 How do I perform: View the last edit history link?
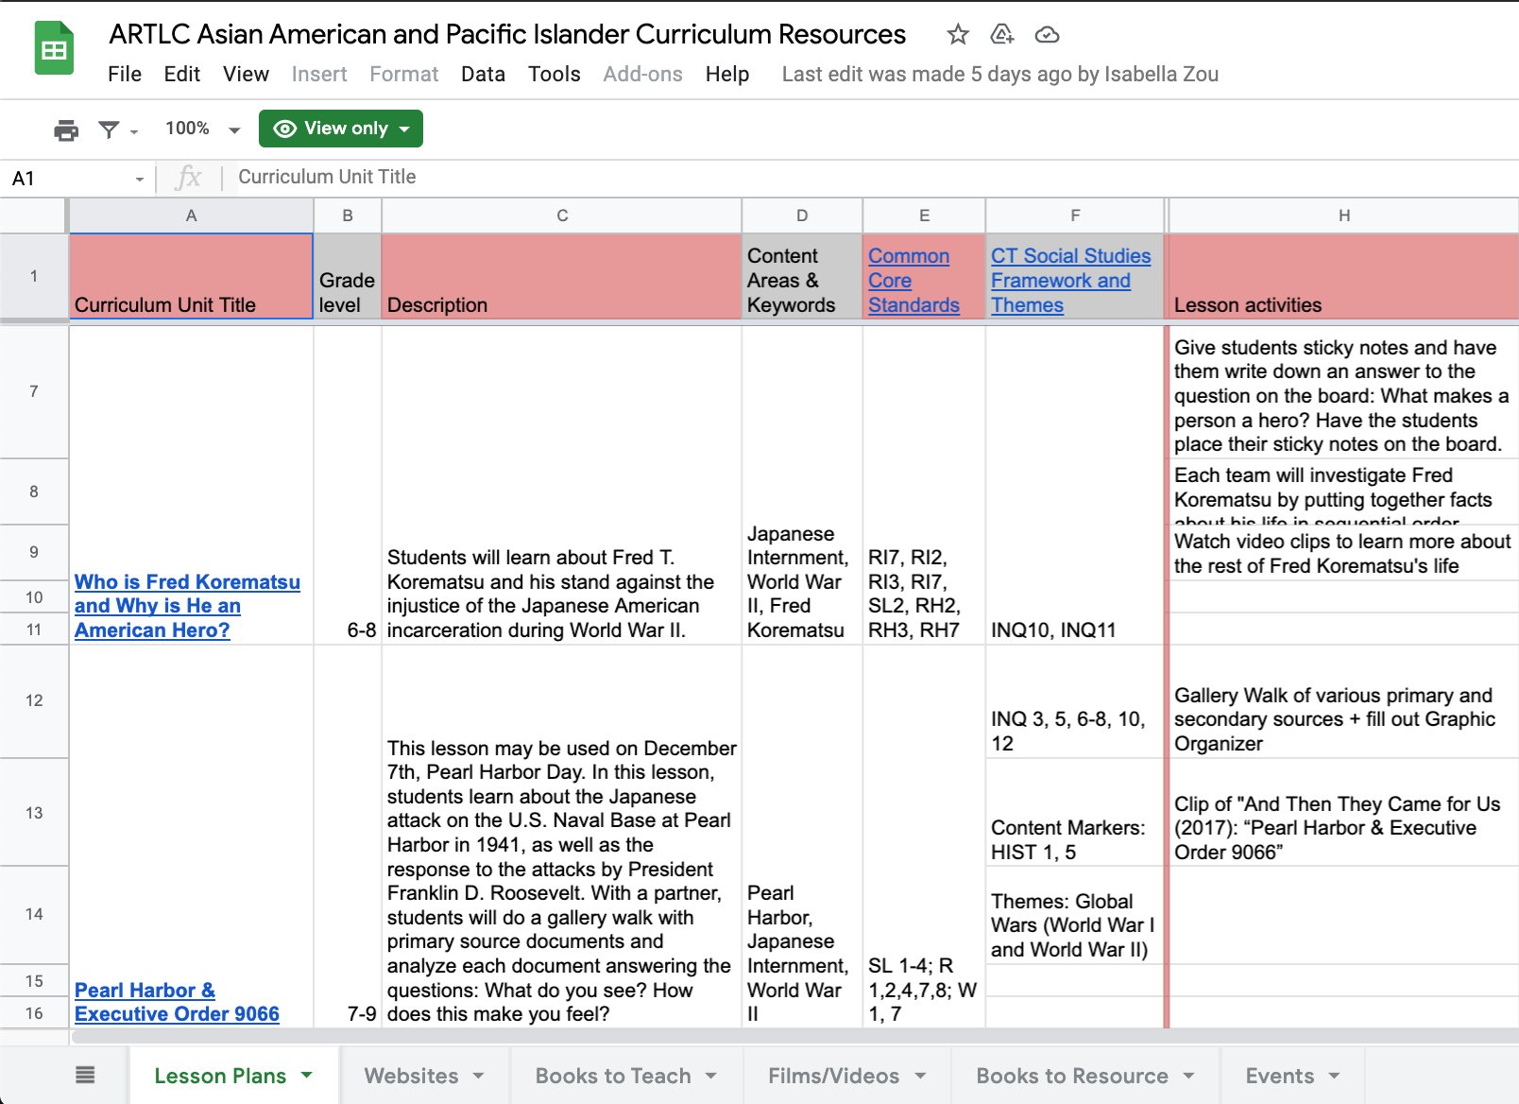click(999, 74)
